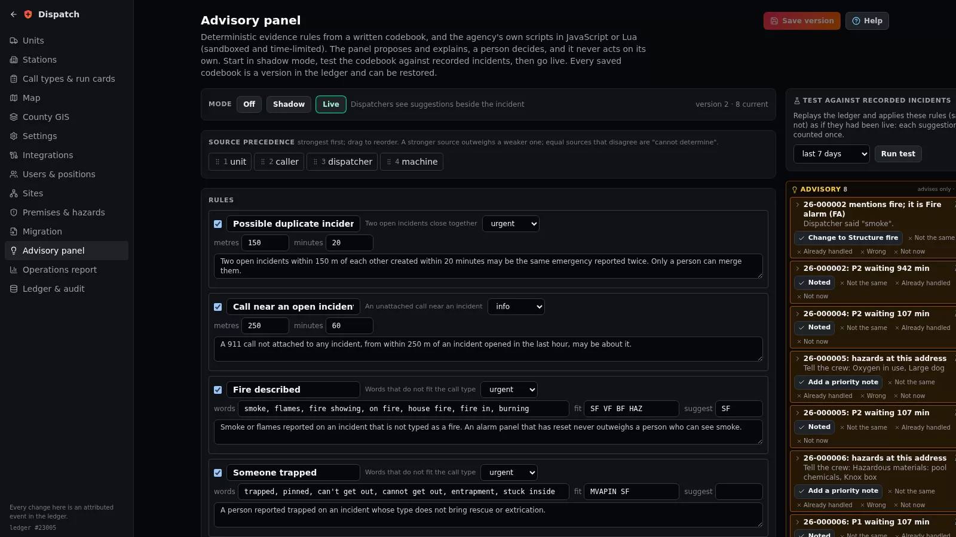
Task: Click the Operations report chart icon
Action: (14, 270)
